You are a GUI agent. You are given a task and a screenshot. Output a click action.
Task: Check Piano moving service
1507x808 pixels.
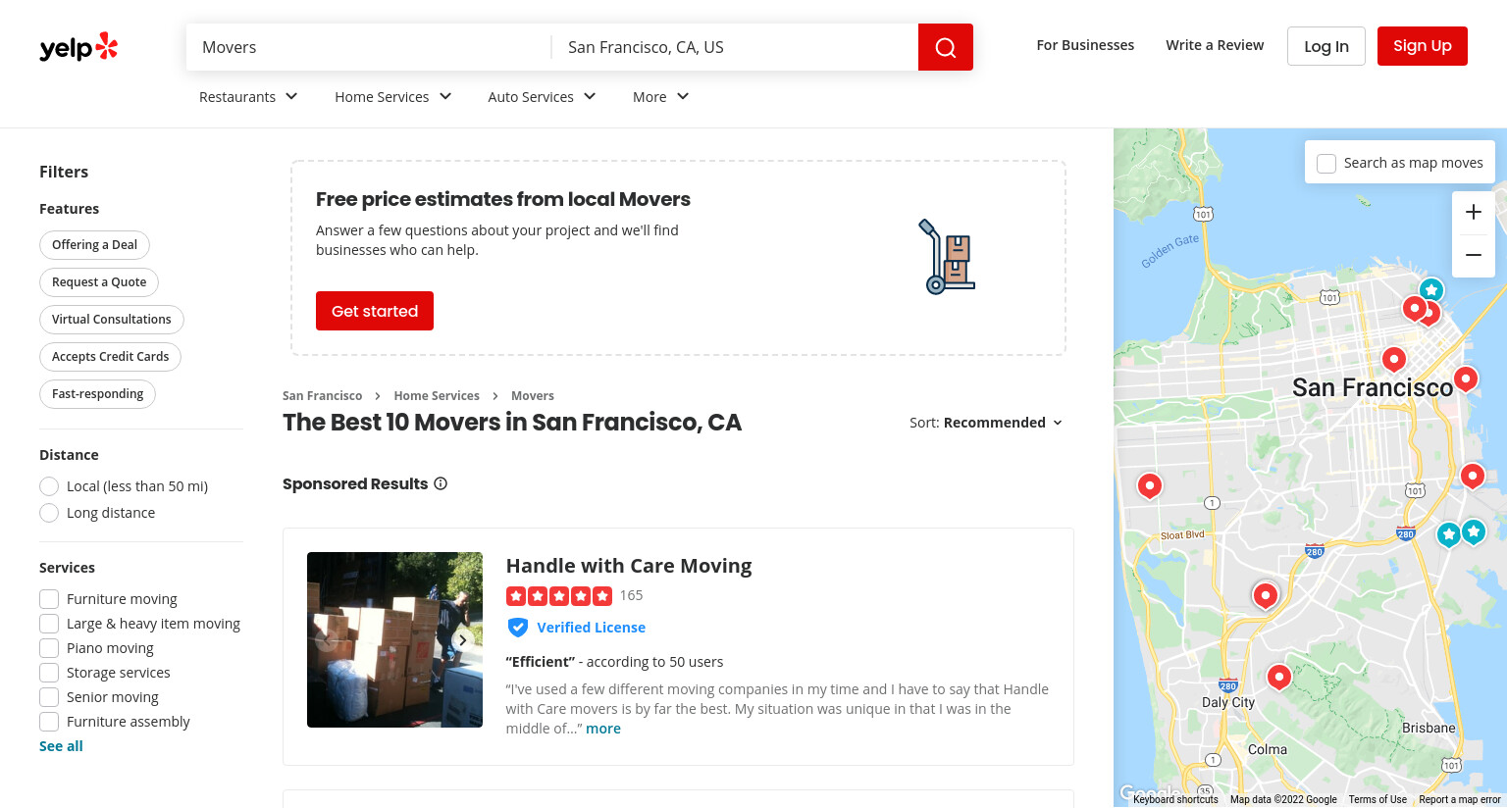click(x=49, y=648)
